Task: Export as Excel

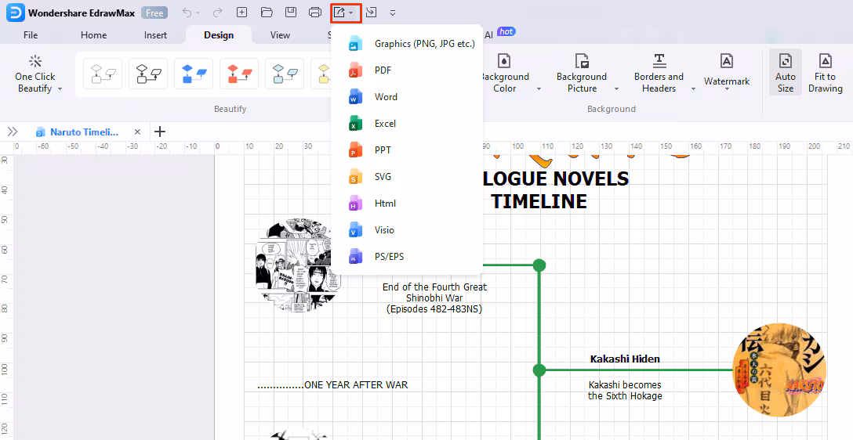Action: pos(407,123)
